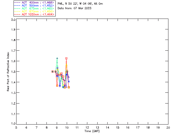Viewport: 173px width, 138px height.
Task: Click the '11' label on the time axis
Action: pyautogui.click(x=77, y=127)
